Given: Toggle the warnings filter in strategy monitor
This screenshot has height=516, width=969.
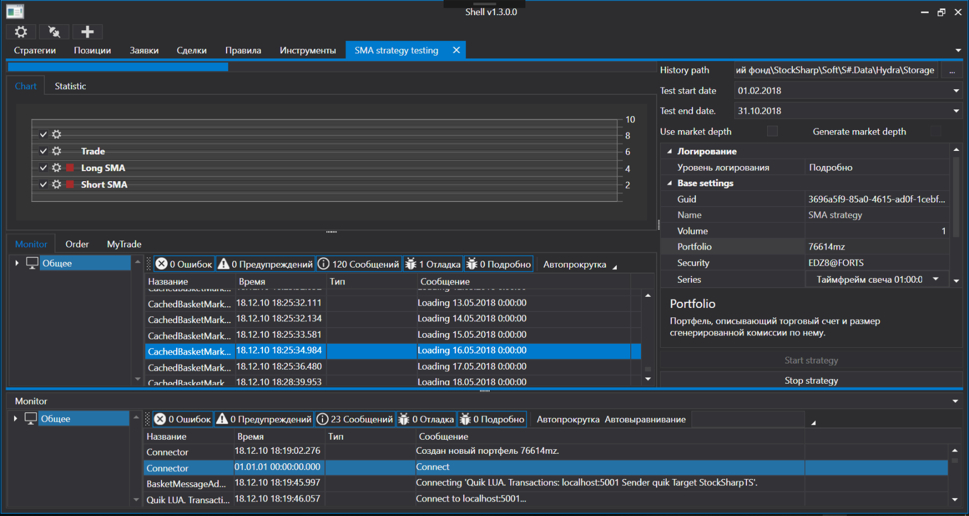Looking at the screenshot, I should (x=265, y=264).
